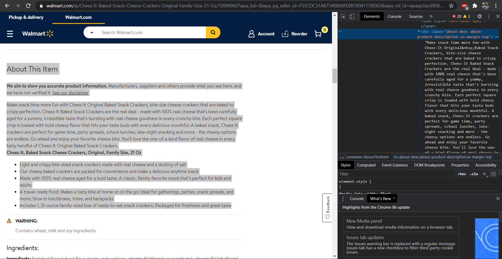Click the yellow warning count indicator
Screen dimensions: 502x259
(467, 16)
